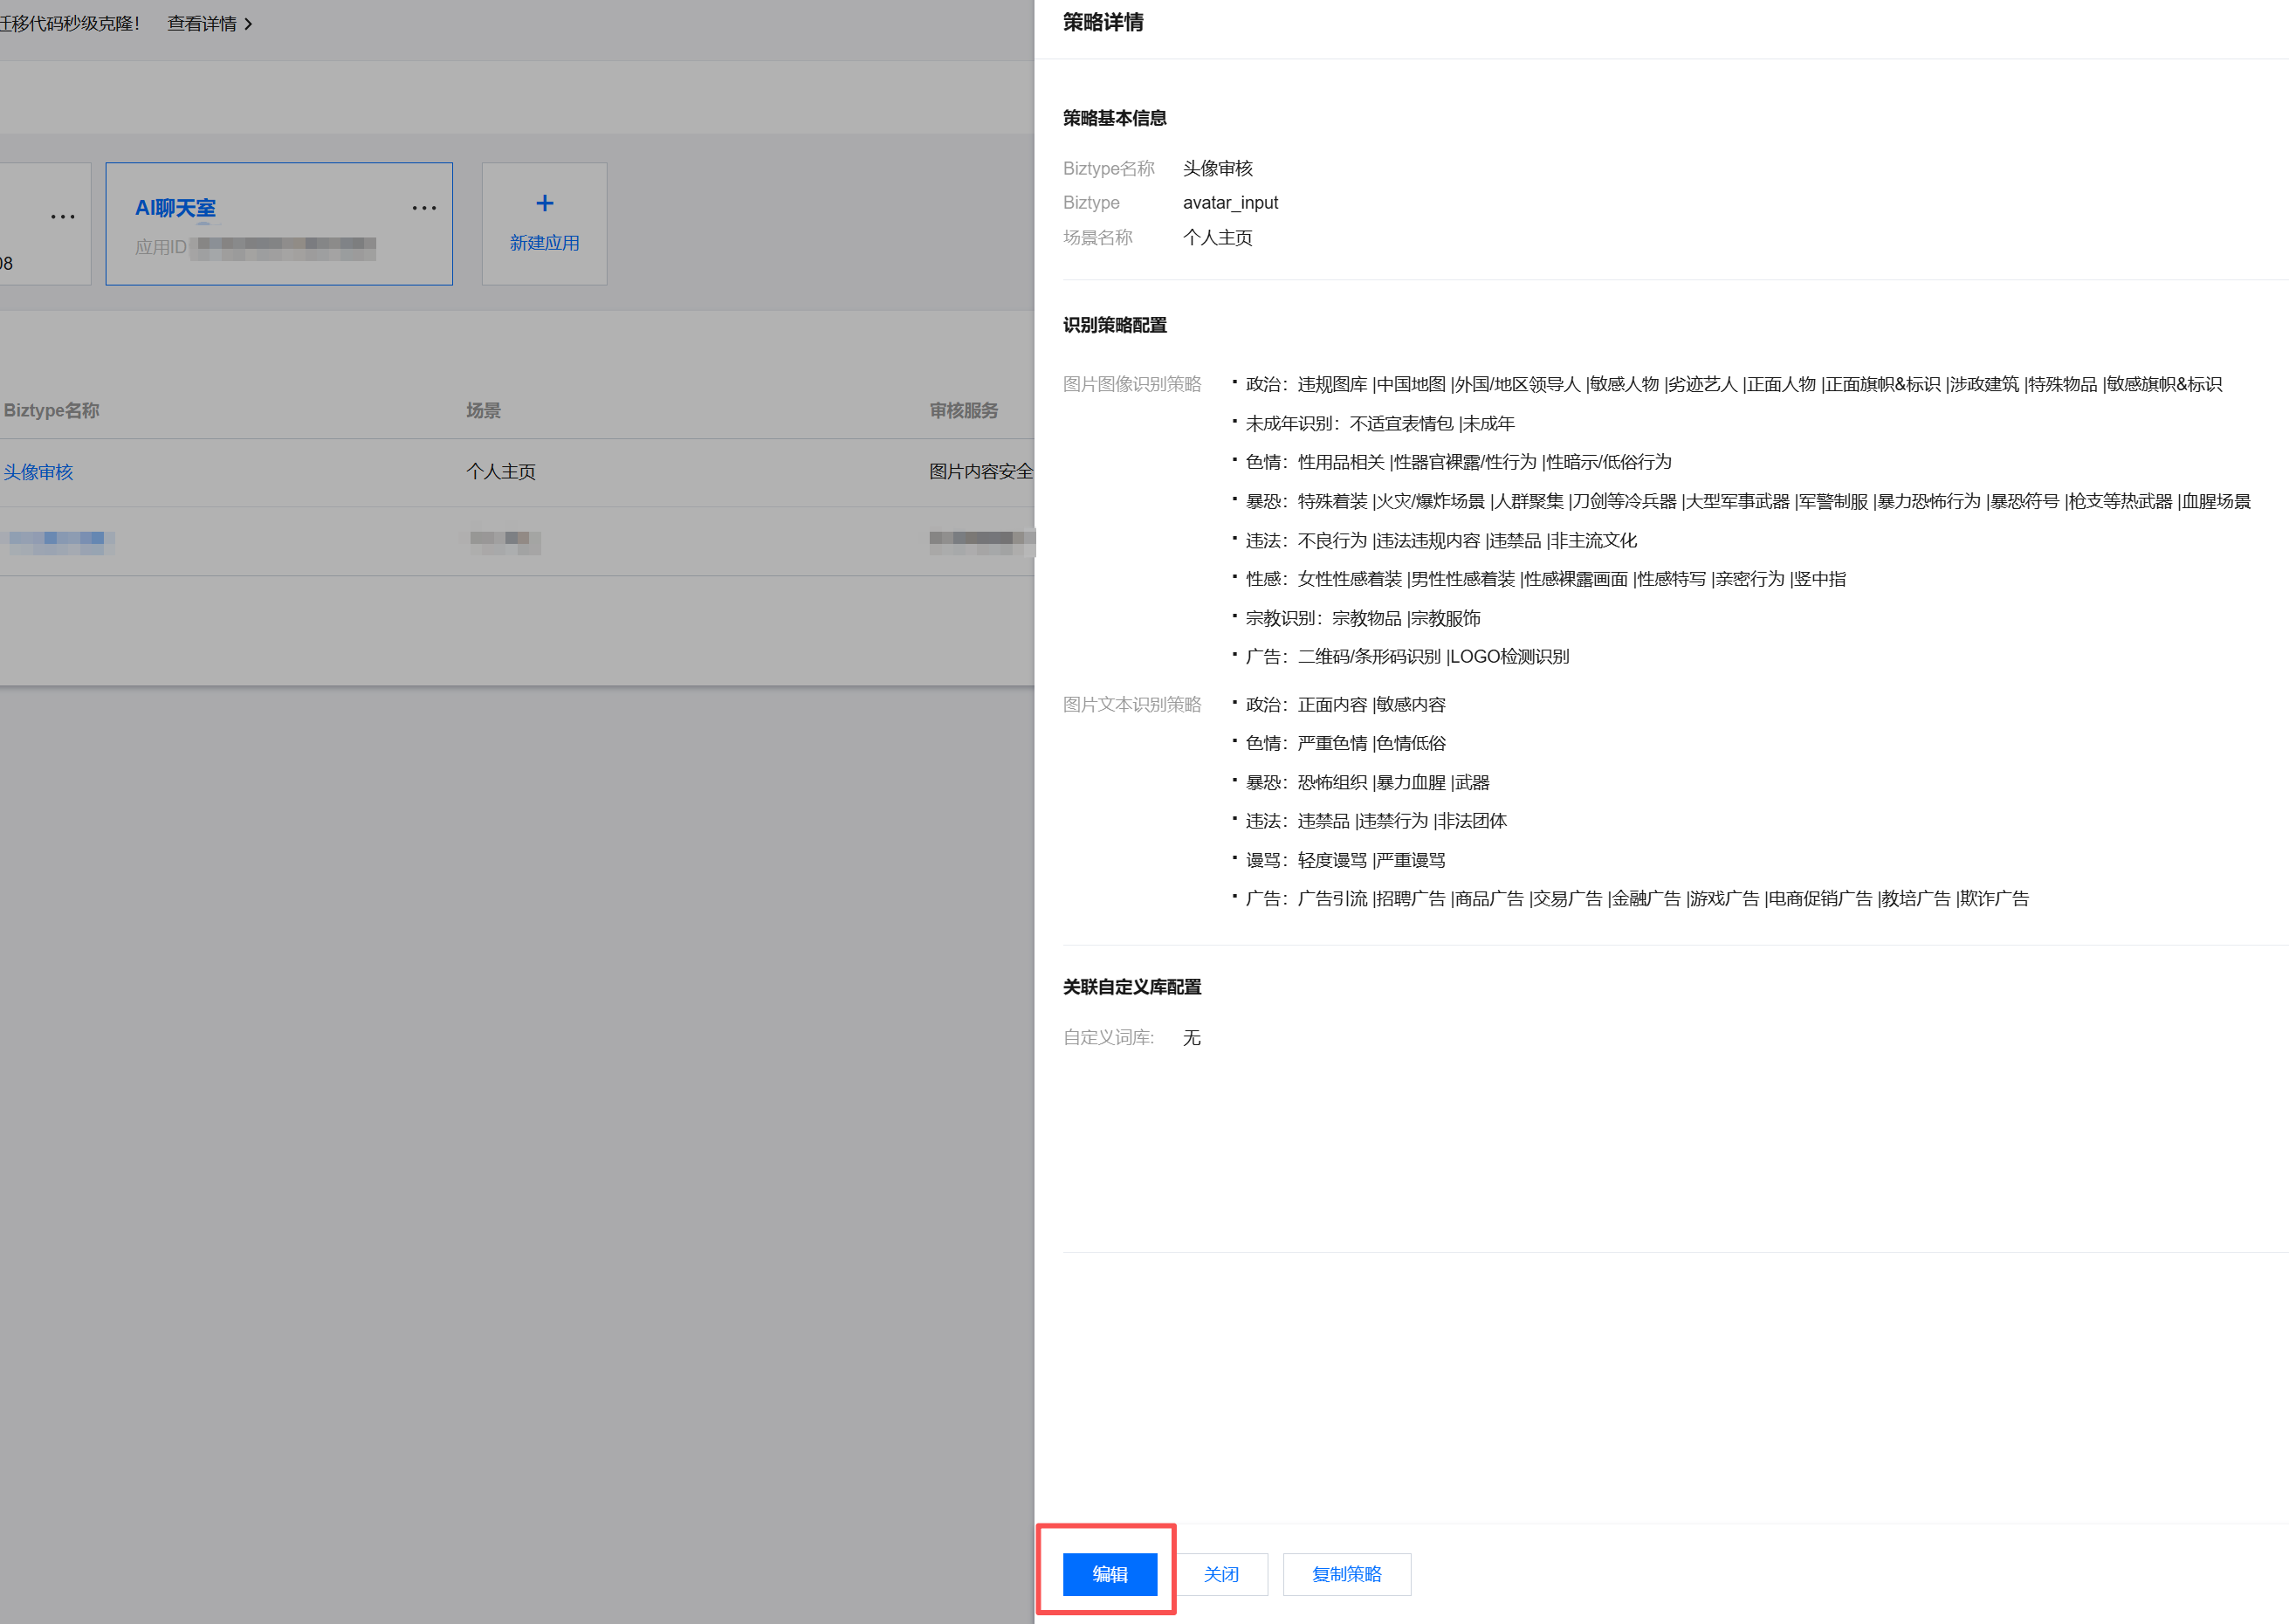The height and width of the screenshot is (1624, 2289).
Task: Open the leftmost app card's three-dot menu
Action: click(63, 216)
